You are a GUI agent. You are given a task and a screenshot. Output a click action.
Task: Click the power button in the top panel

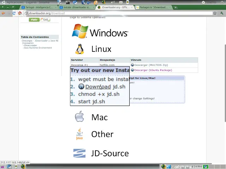tap(222, 2)
